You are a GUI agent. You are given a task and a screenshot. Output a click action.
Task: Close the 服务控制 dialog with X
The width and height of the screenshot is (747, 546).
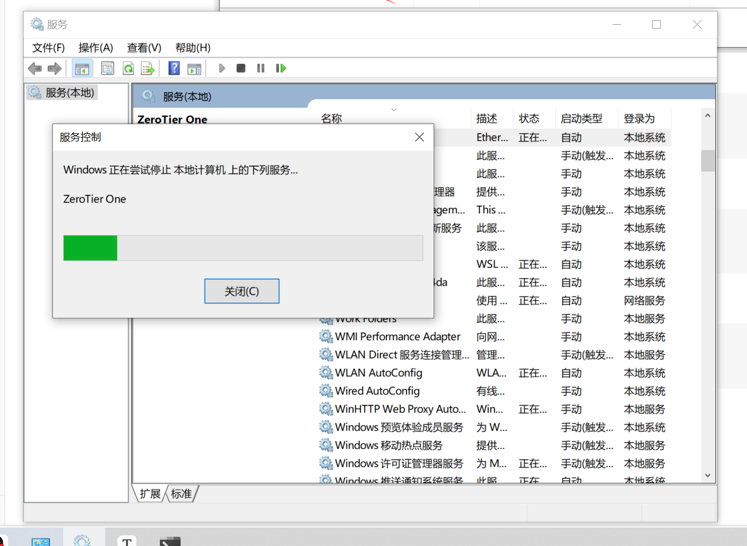pyautogui.click(x=419, y=137)
